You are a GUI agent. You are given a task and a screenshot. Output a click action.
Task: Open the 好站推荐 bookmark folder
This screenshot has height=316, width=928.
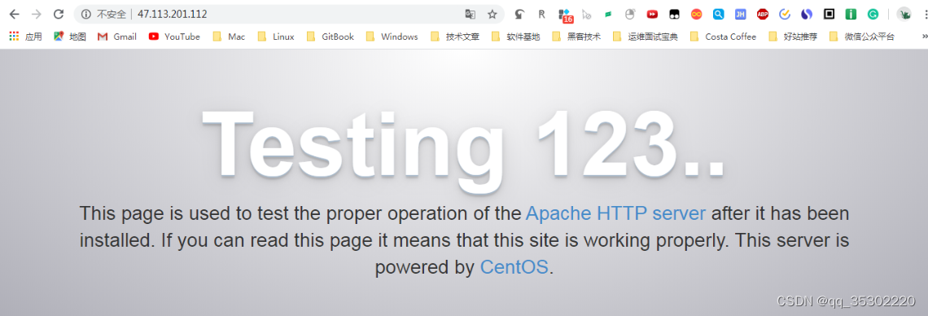pos(793,37)
